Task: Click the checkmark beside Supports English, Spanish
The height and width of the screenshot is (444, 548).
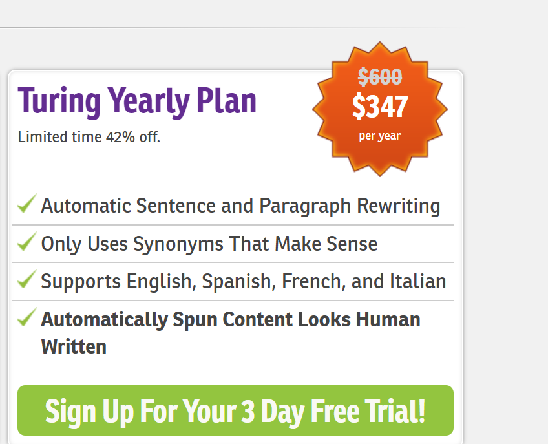Action: (26, 280)
